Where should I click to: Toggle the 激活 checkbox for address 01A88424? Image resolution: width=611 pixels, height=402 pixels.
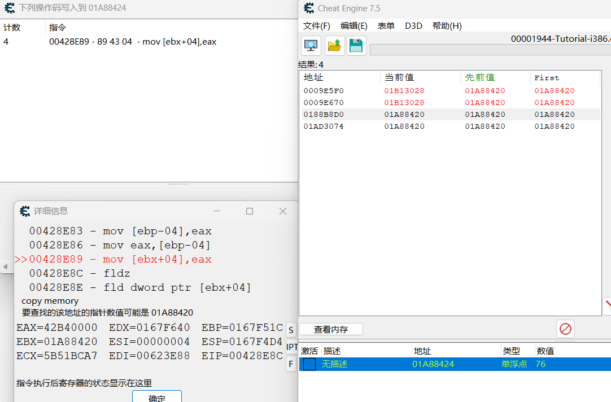pos(309,364)
